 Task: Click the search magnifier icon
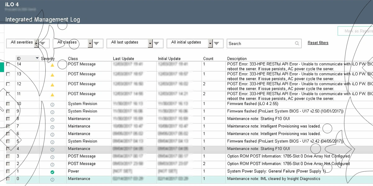coord(297,44)
